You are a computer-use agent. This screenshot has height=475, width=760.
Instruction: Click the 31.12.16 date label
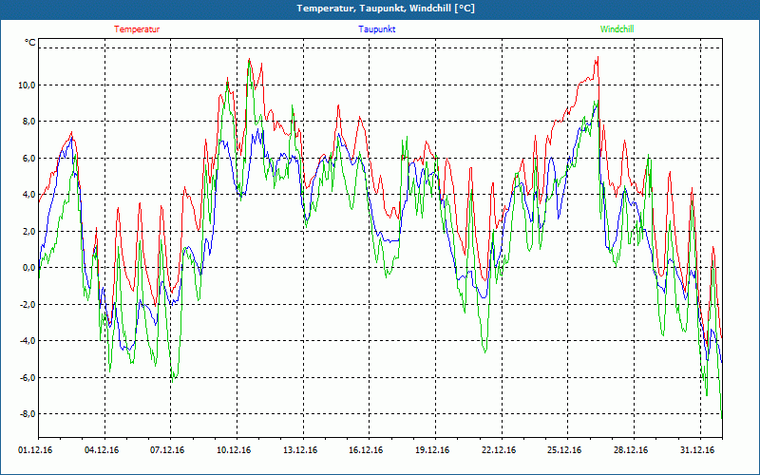tap(697, 450)
